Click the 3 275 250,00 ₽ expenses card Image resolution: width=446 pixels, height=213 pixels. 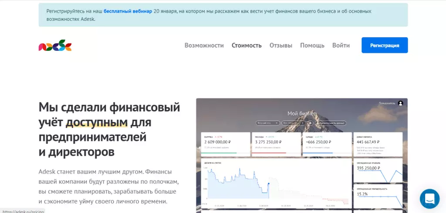pos(276,144)
